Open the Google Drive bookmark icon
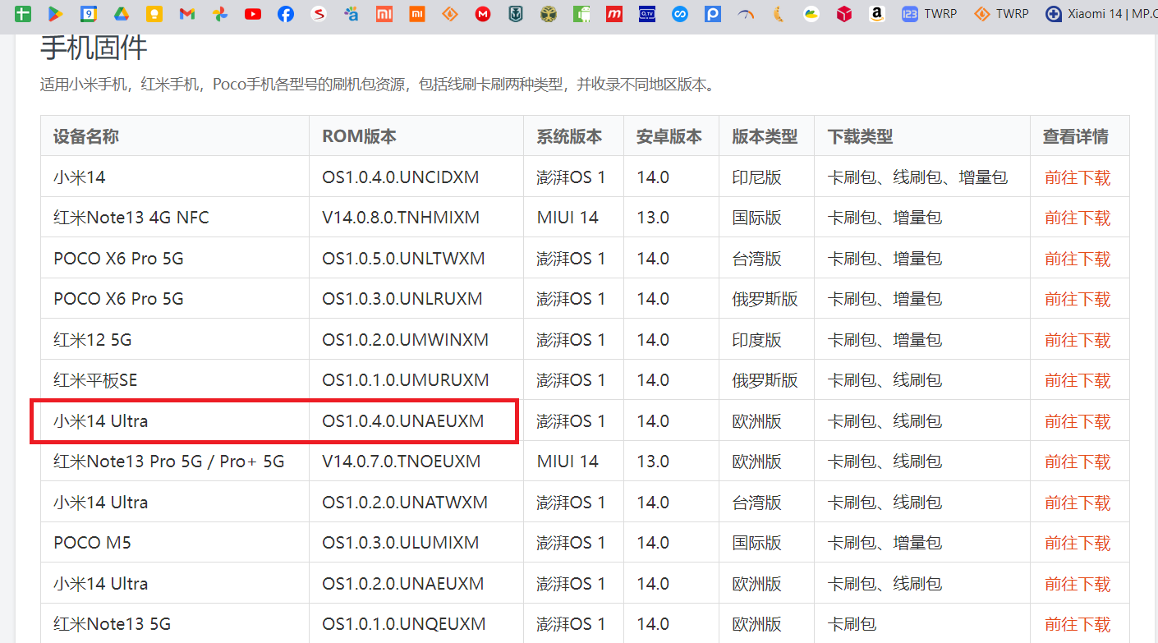 tap(122, 14)
